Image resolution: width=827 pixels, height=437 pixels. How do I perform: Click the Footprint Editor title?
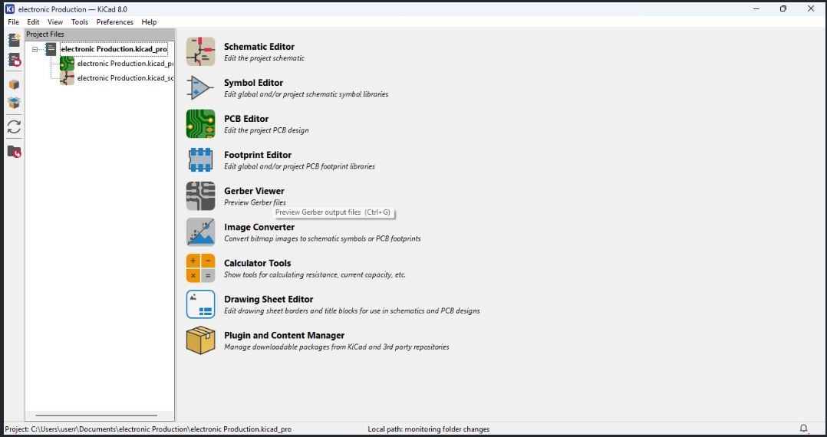(x=258, y=155)
